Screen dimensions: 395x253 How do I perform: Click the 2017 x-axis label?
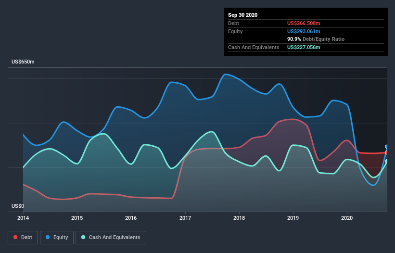pos(185,218)
